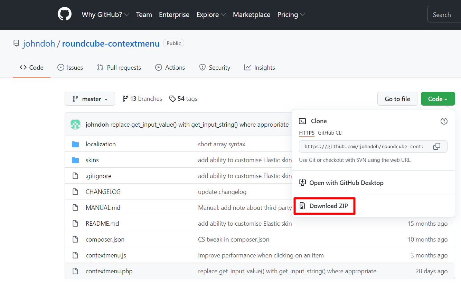Toggle the green Code dropdown button
The height and width of the screenshot is (284, 461).
click(x=438, y=99)
